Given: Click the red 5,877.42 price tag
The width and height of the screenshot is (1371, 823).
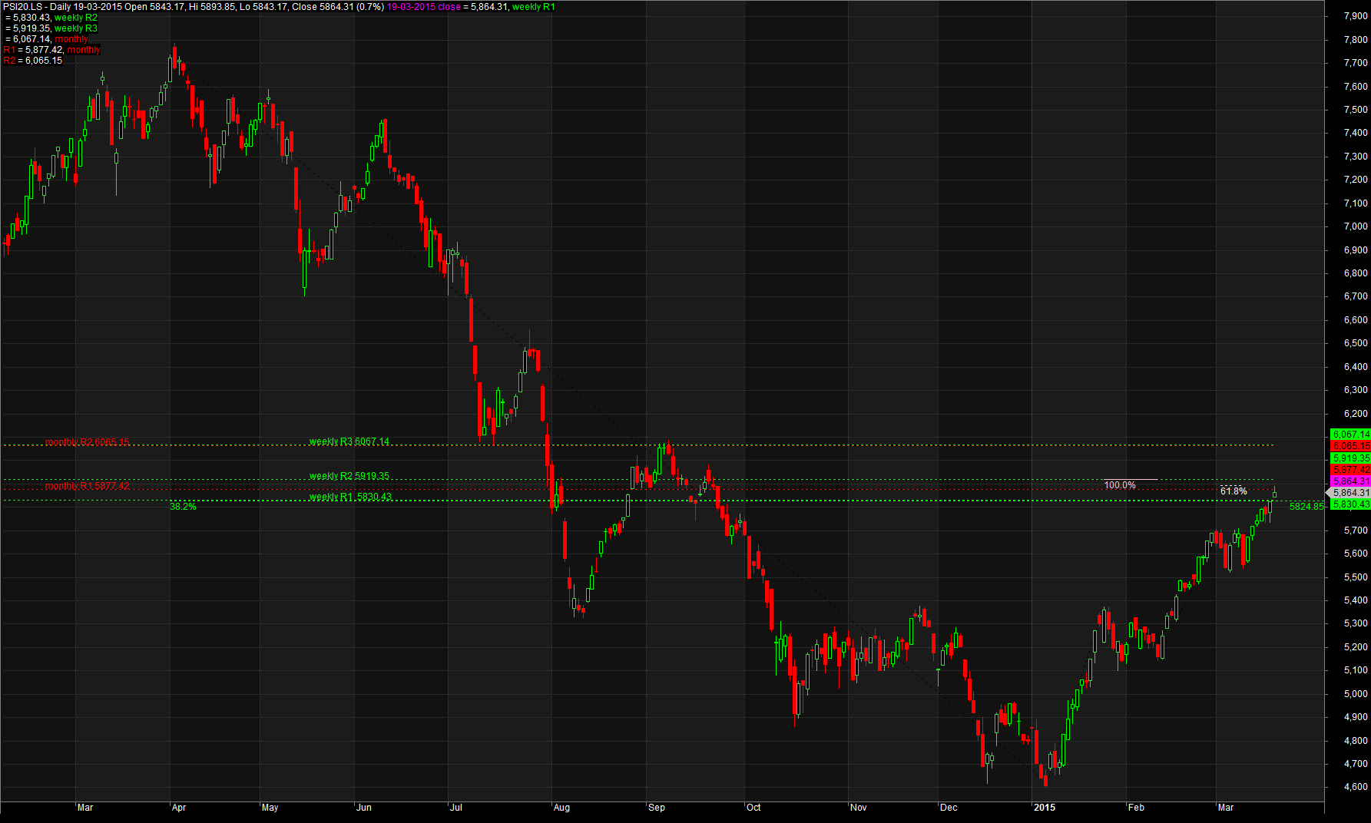Looking at the screenshot, I should click(x=1351, y=470).
